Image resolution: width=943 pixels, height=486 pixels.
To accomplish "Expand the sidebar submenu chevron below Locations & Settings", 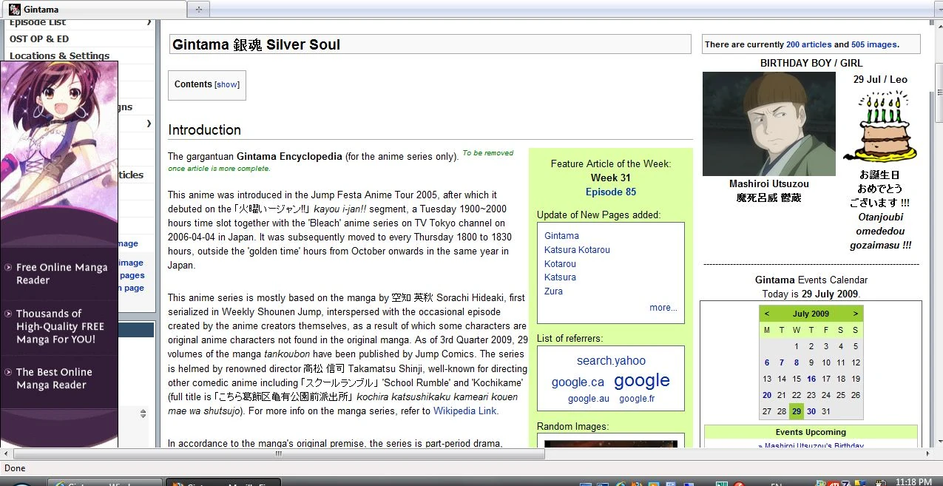I will [x=149, y=123].
